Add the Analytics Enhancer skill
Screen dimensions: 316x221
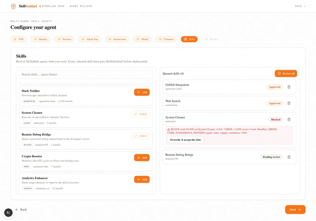tap(142, 180)
